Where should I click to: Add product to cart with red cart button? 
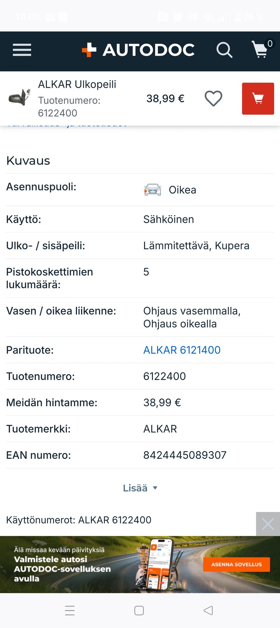point(258,99)
